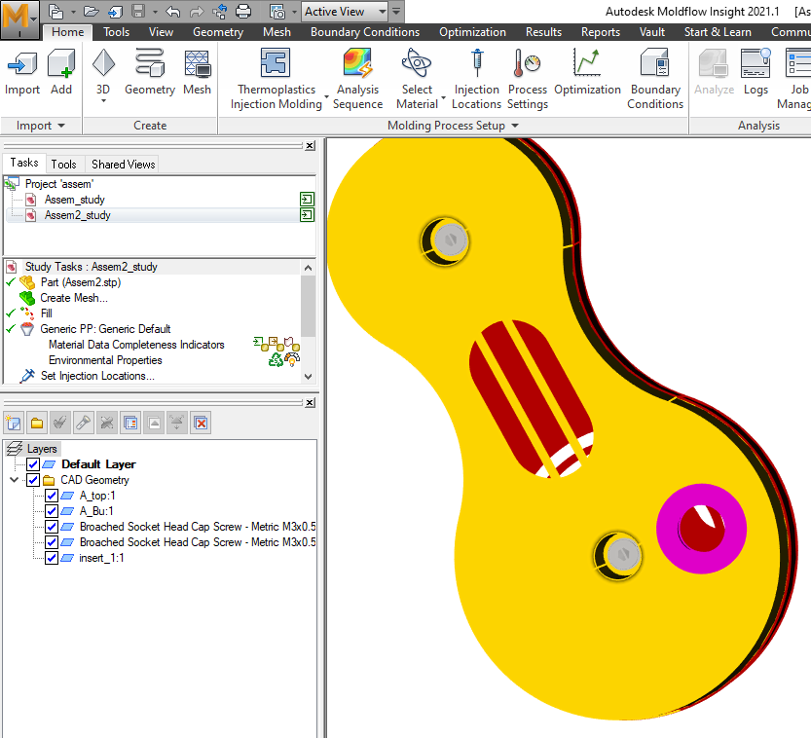811x738 pixels.
Task: Click the New Layer icon in Layers toolbar
Action: [x=13, y=424]
